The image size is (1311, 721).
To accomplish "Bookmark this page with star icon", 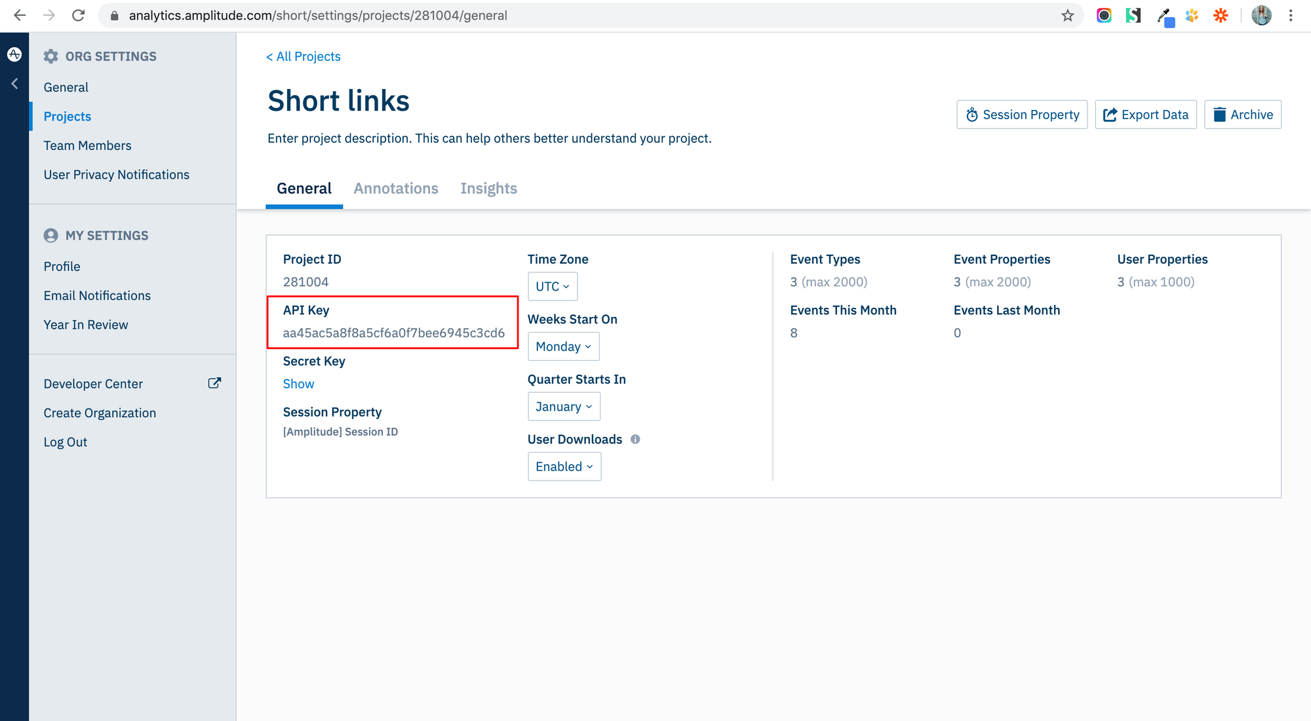I will [1068, 16].
